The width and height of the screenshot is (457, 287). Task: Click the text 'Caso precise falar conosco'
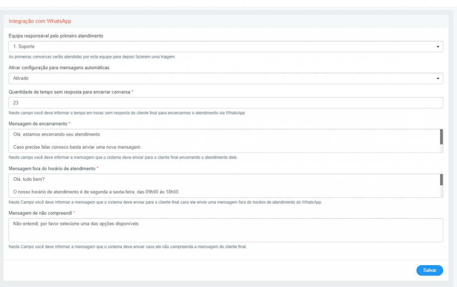point(77,147)
